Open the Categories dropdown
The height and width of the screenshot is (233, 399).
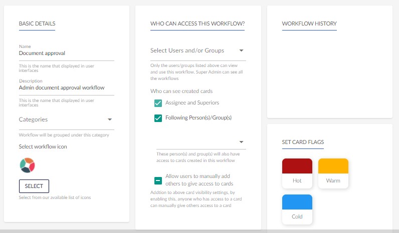[x=66, y=119]
